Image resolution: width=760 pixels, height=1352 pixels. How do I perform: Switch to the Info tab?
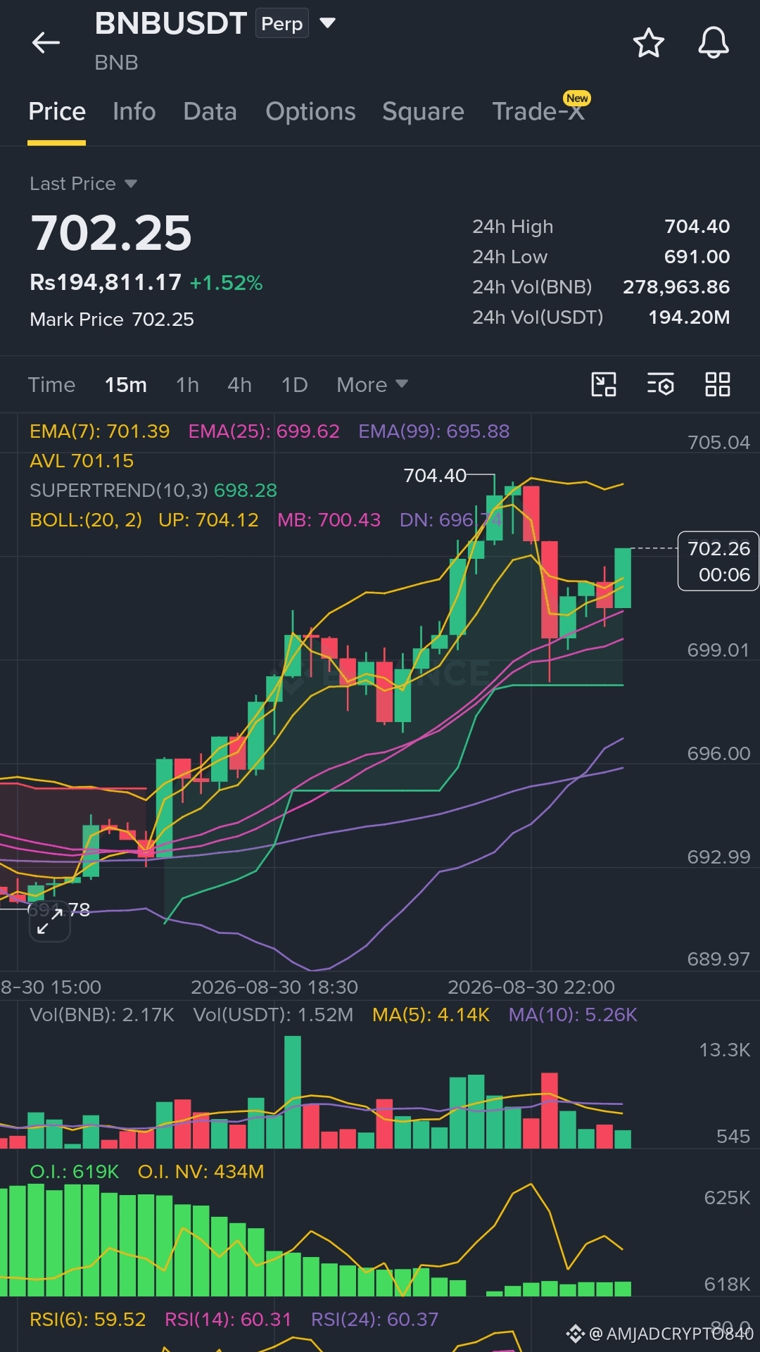[x=134, y=112]
